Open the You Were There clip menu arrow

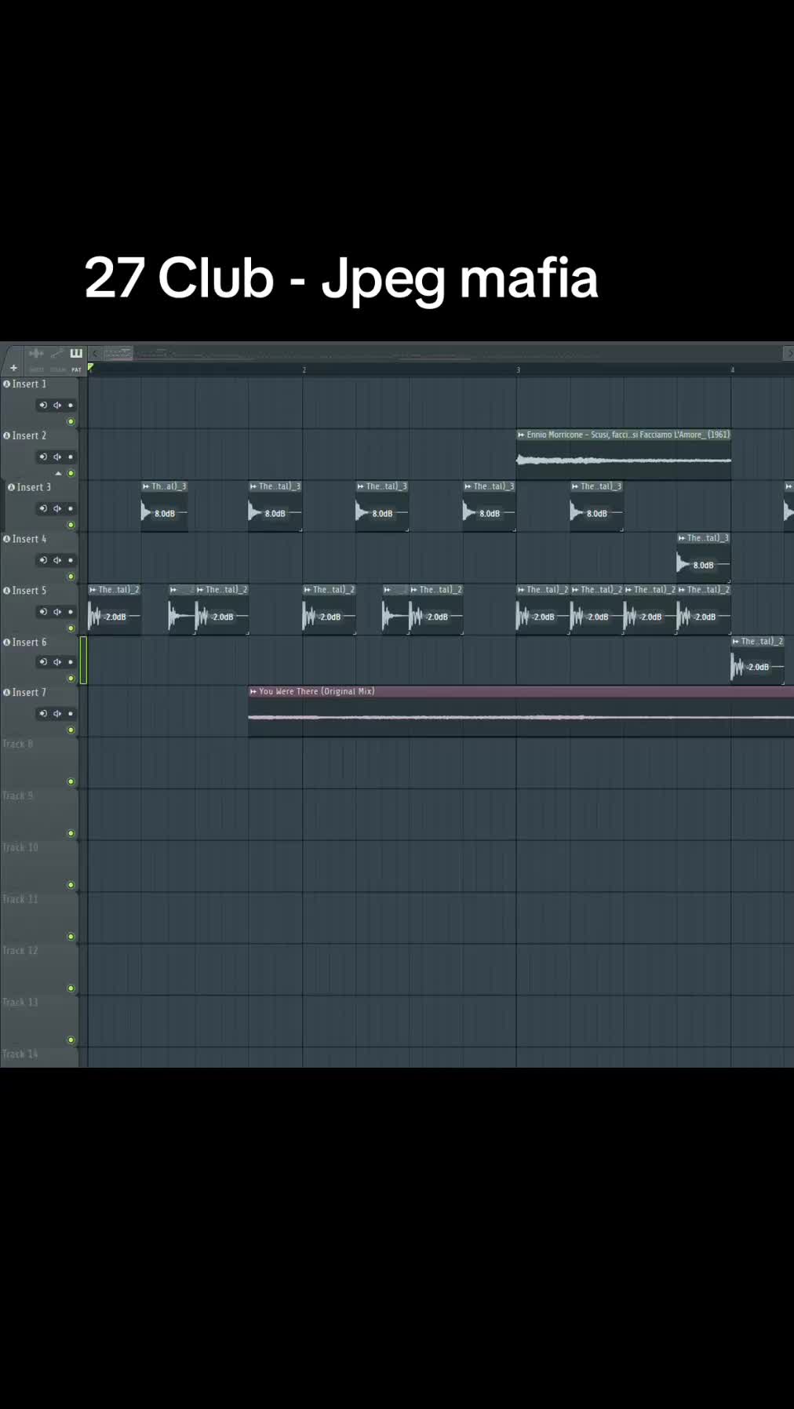click(x=253, y=692)
